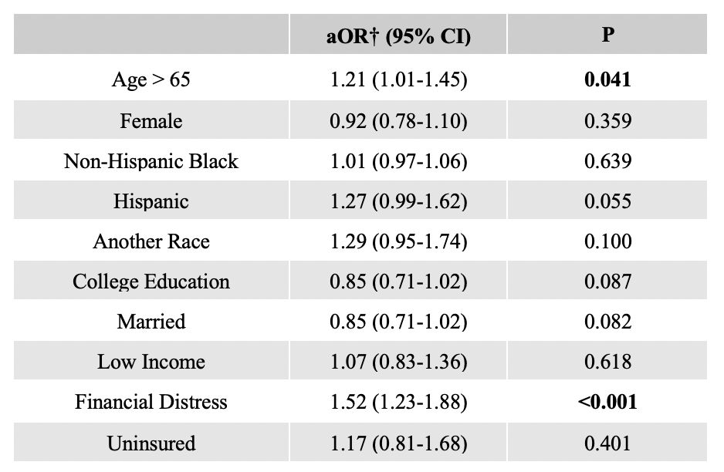Select the "Uninsured" row label
This screenshot has height=472, width=724.
(151, 443)
